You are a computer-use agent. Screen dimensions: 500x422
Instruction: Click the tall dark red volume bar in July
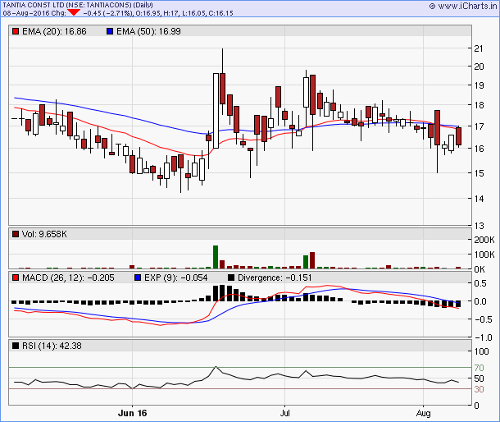coord(312,260)
